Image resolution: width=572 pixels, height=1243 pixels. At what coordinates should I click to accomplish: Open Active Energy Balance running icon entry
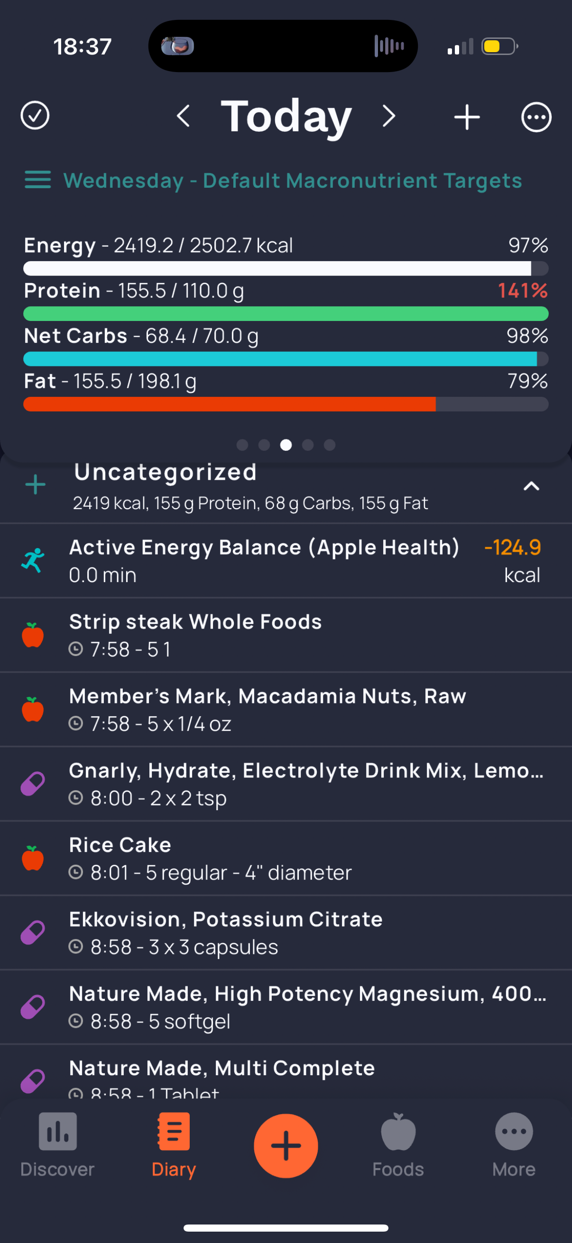click(286, 561)
